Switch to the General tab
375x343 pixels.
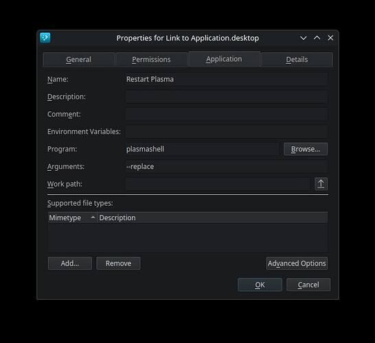tap(79, 59)
